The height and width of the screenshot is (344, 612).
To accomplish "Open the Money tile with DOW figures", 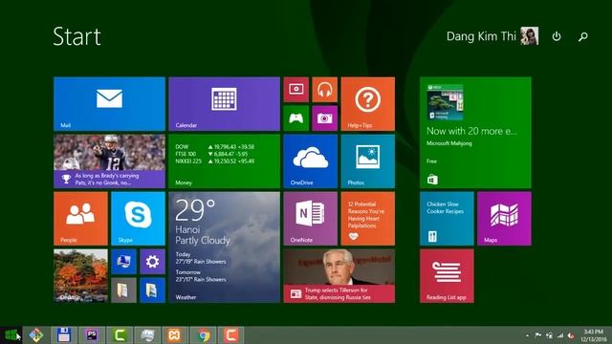I will (x=224, y=161).
